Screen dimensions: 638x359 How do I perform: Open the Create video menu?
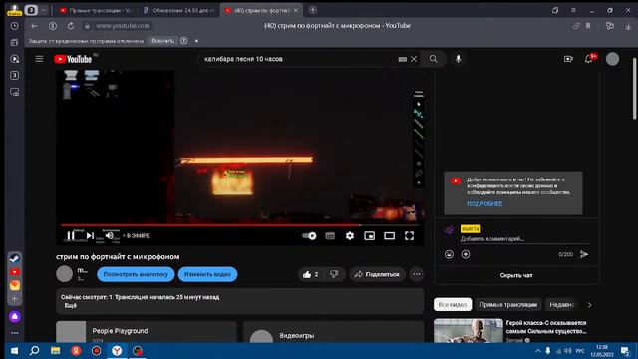tap(568, 59)
